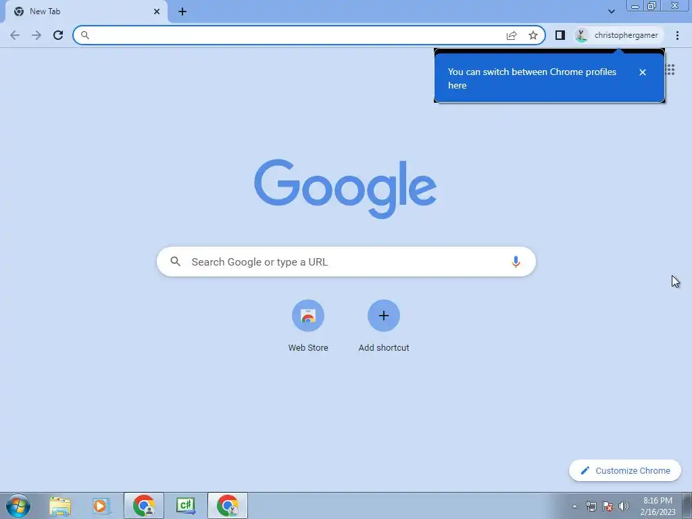Reload the current page
Image resolution: width=692 pixels, height=519 pixels.
58,35
